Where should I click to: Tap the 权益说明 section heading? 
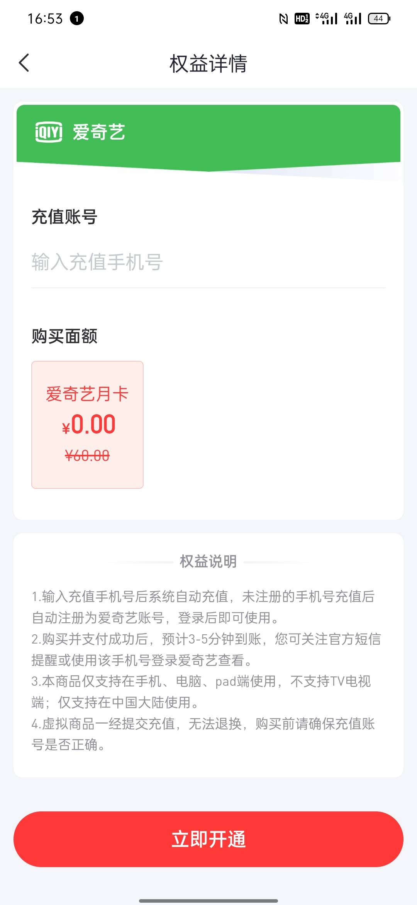click(x=208, y=562)
